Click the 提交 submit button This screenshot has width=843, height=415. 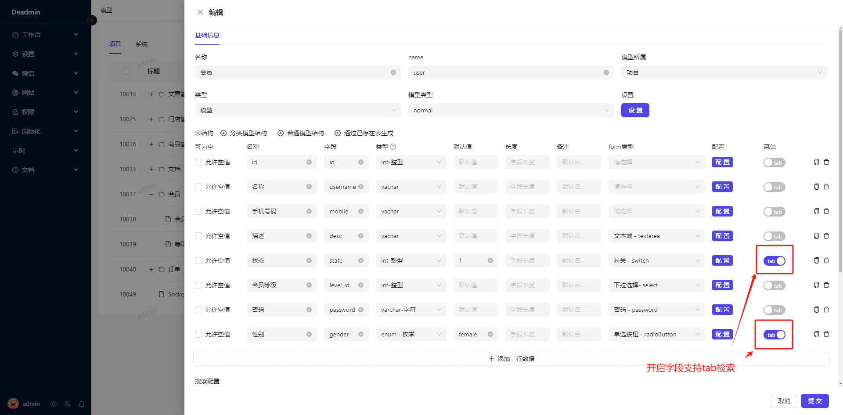[x=814, y=401]
